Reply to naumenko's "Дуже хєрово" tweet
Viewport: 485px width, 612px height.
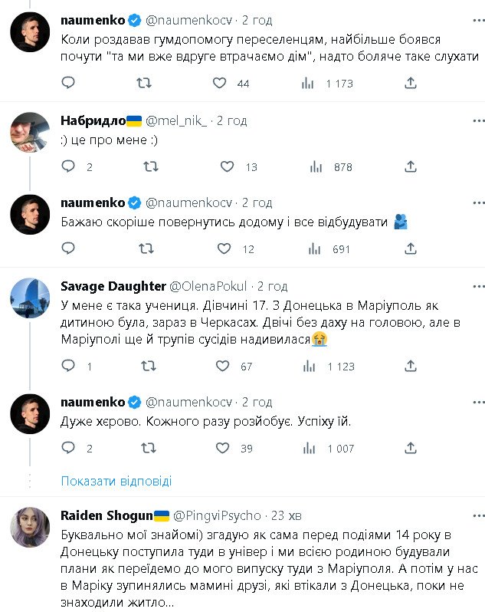pos(68,449)
